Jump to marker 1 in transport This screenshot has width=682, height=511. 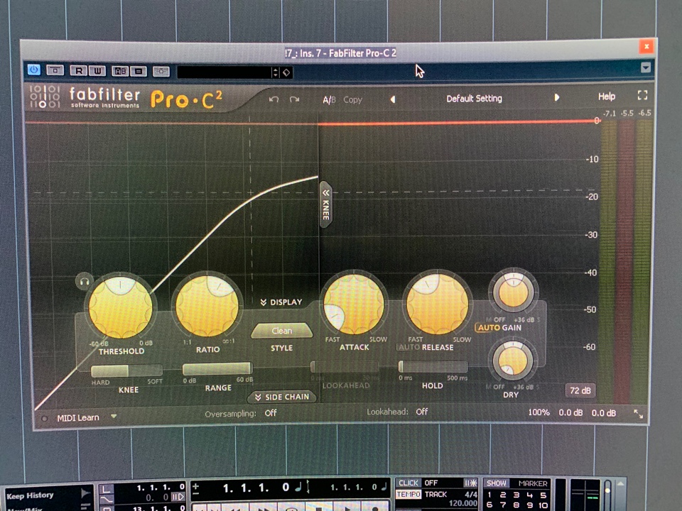[x=489, y=495]
